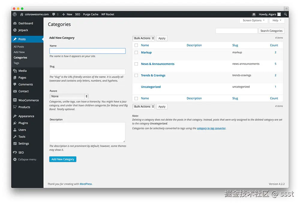Viewport: 300px width, 204px height.
Task: Expand the Help panel
Action: (277, 20)
